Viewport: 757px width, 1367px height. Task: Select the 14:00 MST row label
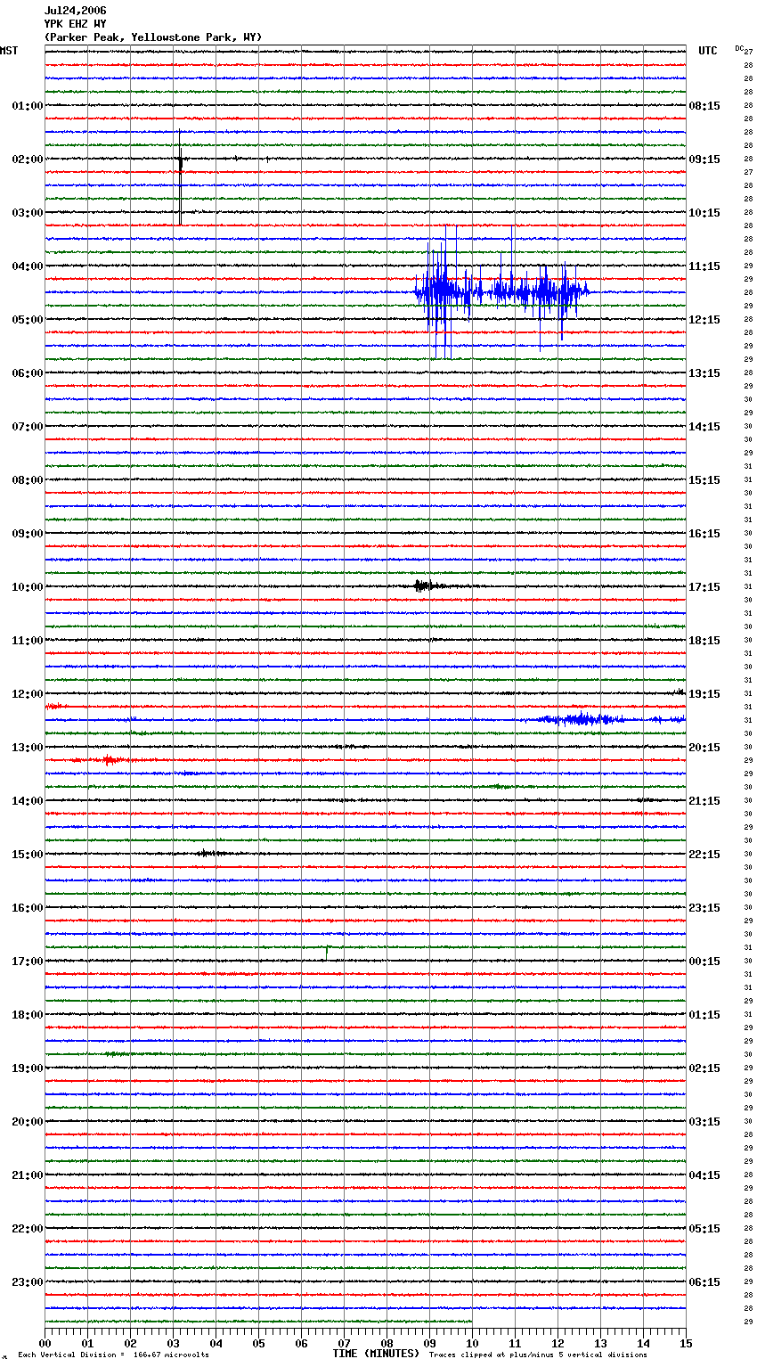click(x=27, y=801)
